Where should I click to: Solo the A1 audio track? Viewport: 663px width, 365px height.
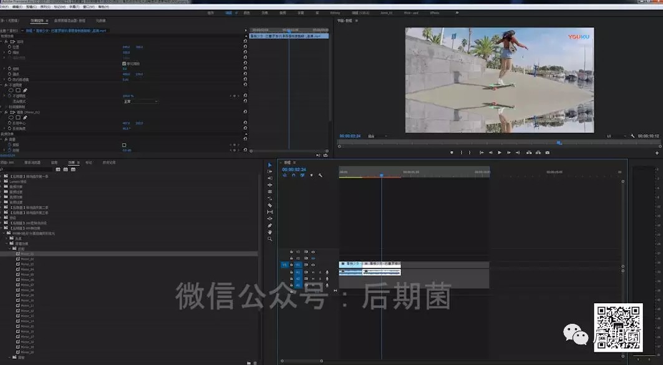point(320,273)
